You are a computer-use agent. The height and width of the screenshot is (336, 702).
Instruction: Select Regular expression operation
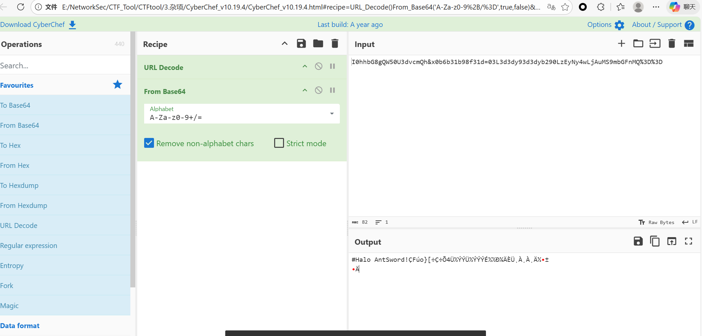(65, 246)
